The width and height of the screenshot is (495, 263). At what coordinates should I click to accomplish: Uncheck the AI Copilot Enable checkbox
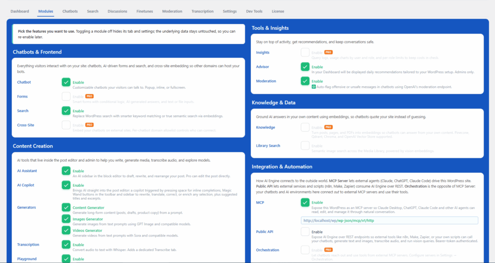coord(66,185)
